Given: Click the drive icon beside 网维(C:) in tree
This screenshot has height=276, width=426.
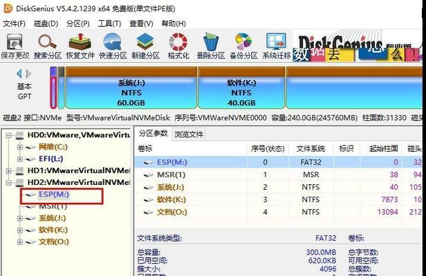Looking at the screenshot, I should [x=30, y=147].
